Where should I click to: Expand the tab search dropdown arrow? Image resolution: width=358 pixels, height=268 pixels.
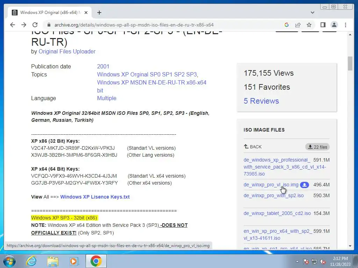click(313, 13)
